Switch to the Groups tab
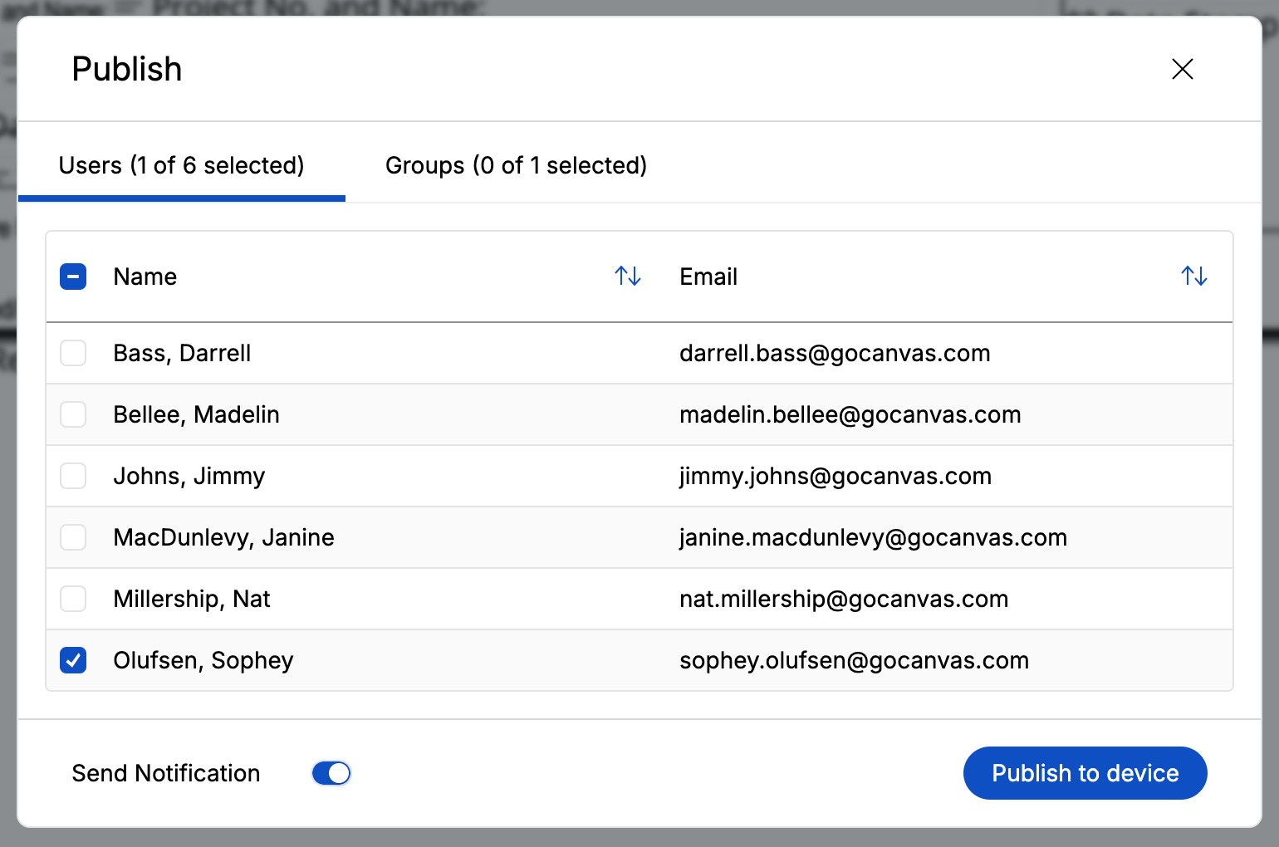1279x847 pixels. 515,165
